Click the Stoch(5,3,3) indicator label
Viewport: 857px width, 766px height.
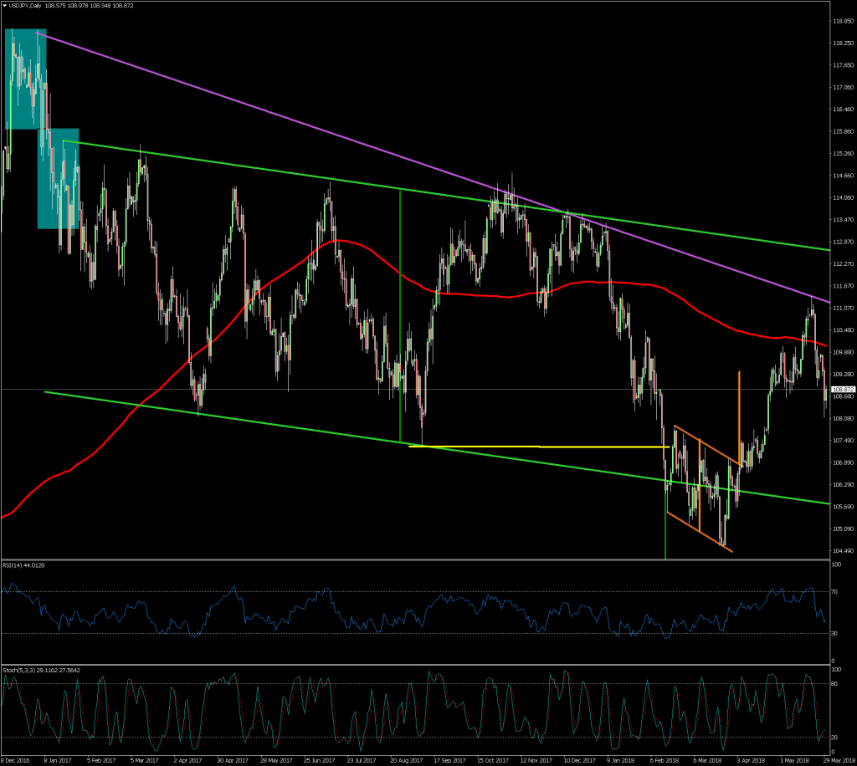(33, 671)
